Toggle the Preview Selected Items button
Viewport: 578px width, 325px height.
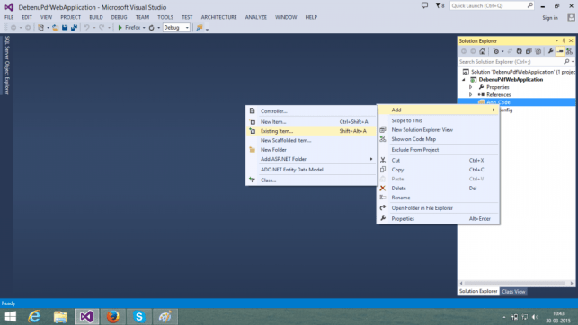[560, 51]
